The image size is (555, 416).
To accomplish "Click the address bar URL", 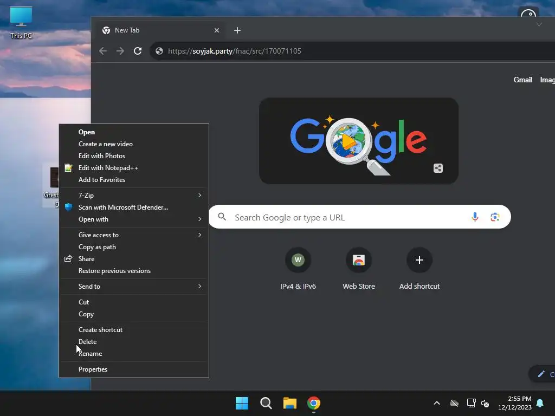I will 234,51.
